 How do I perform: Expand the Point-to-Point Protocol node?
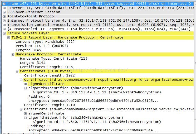[4, 16]
